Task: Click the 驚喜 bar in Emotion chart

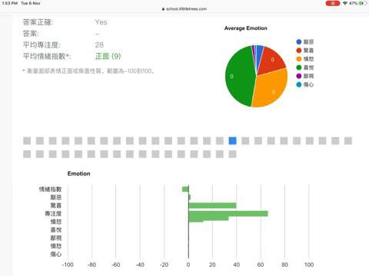Action: [x=212, y=205]
